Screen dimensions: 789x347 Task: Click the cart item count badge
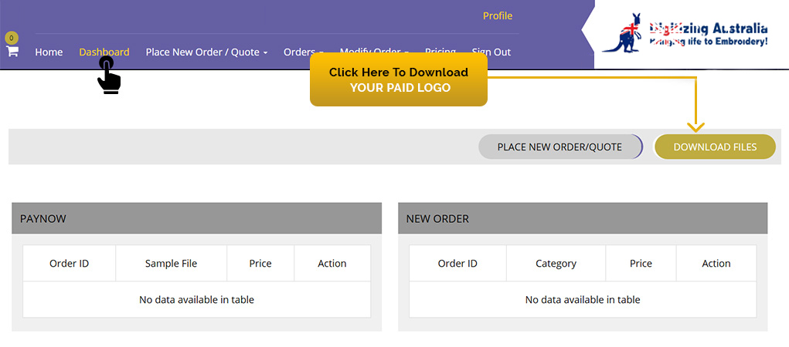(12, 38)
